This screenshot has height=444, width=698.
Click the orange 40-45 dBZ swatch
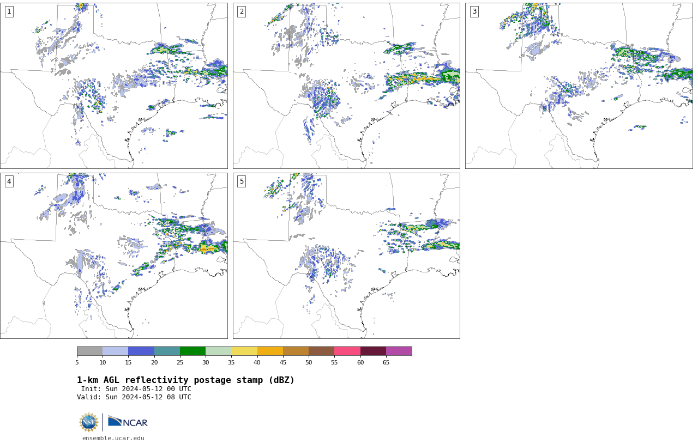point(270,351)
